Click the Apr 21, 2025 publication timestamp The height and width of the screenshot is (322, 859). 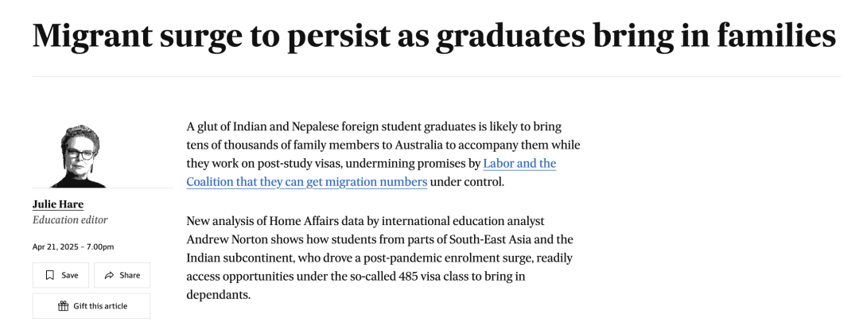coord(73,247)
